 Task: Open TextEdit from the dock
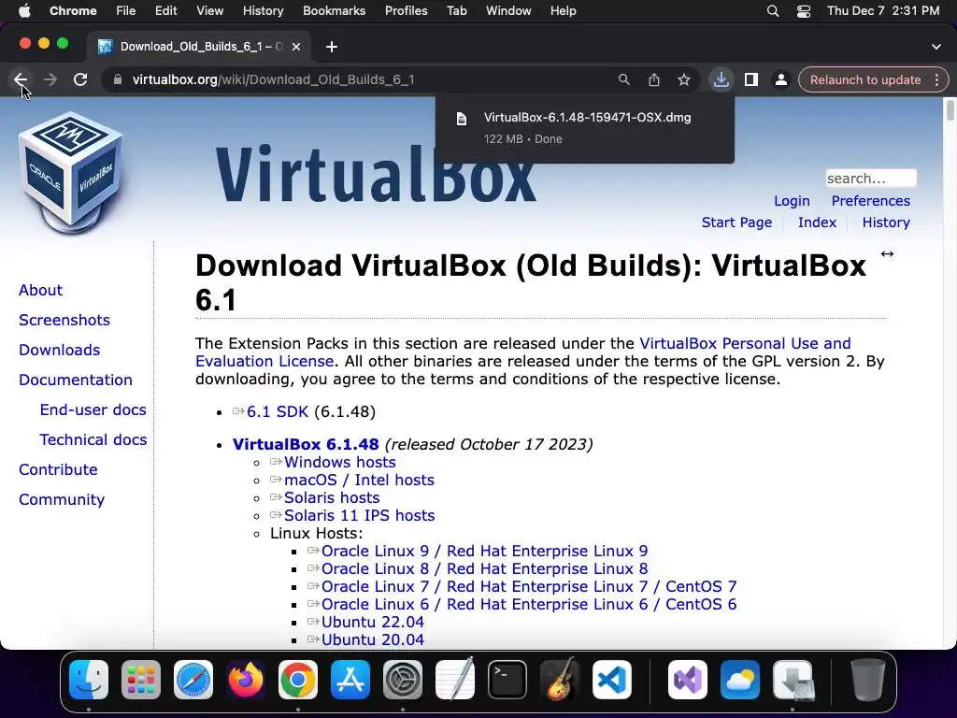tap(455, 680)
